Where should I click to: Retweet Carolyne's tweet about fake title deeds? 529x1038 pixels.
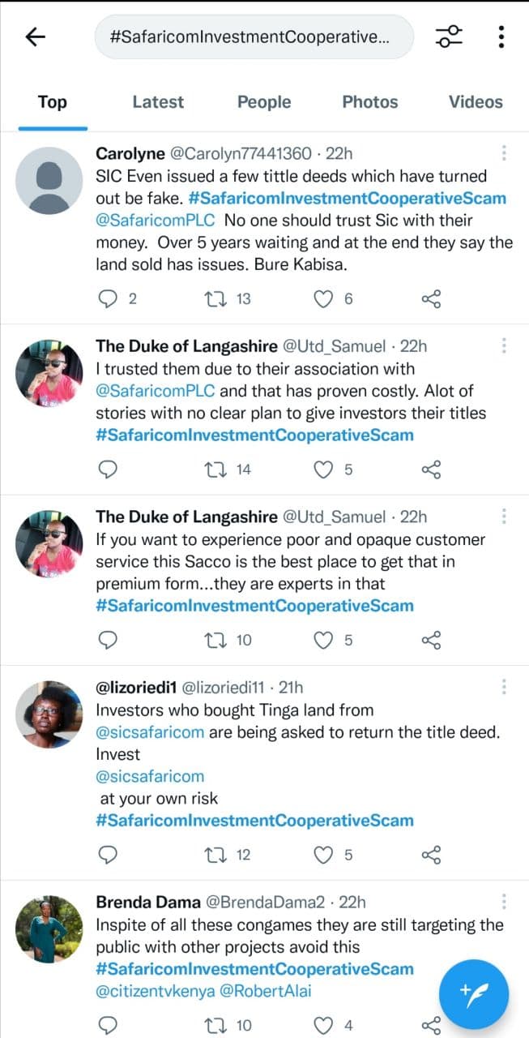tap(215, 299)
